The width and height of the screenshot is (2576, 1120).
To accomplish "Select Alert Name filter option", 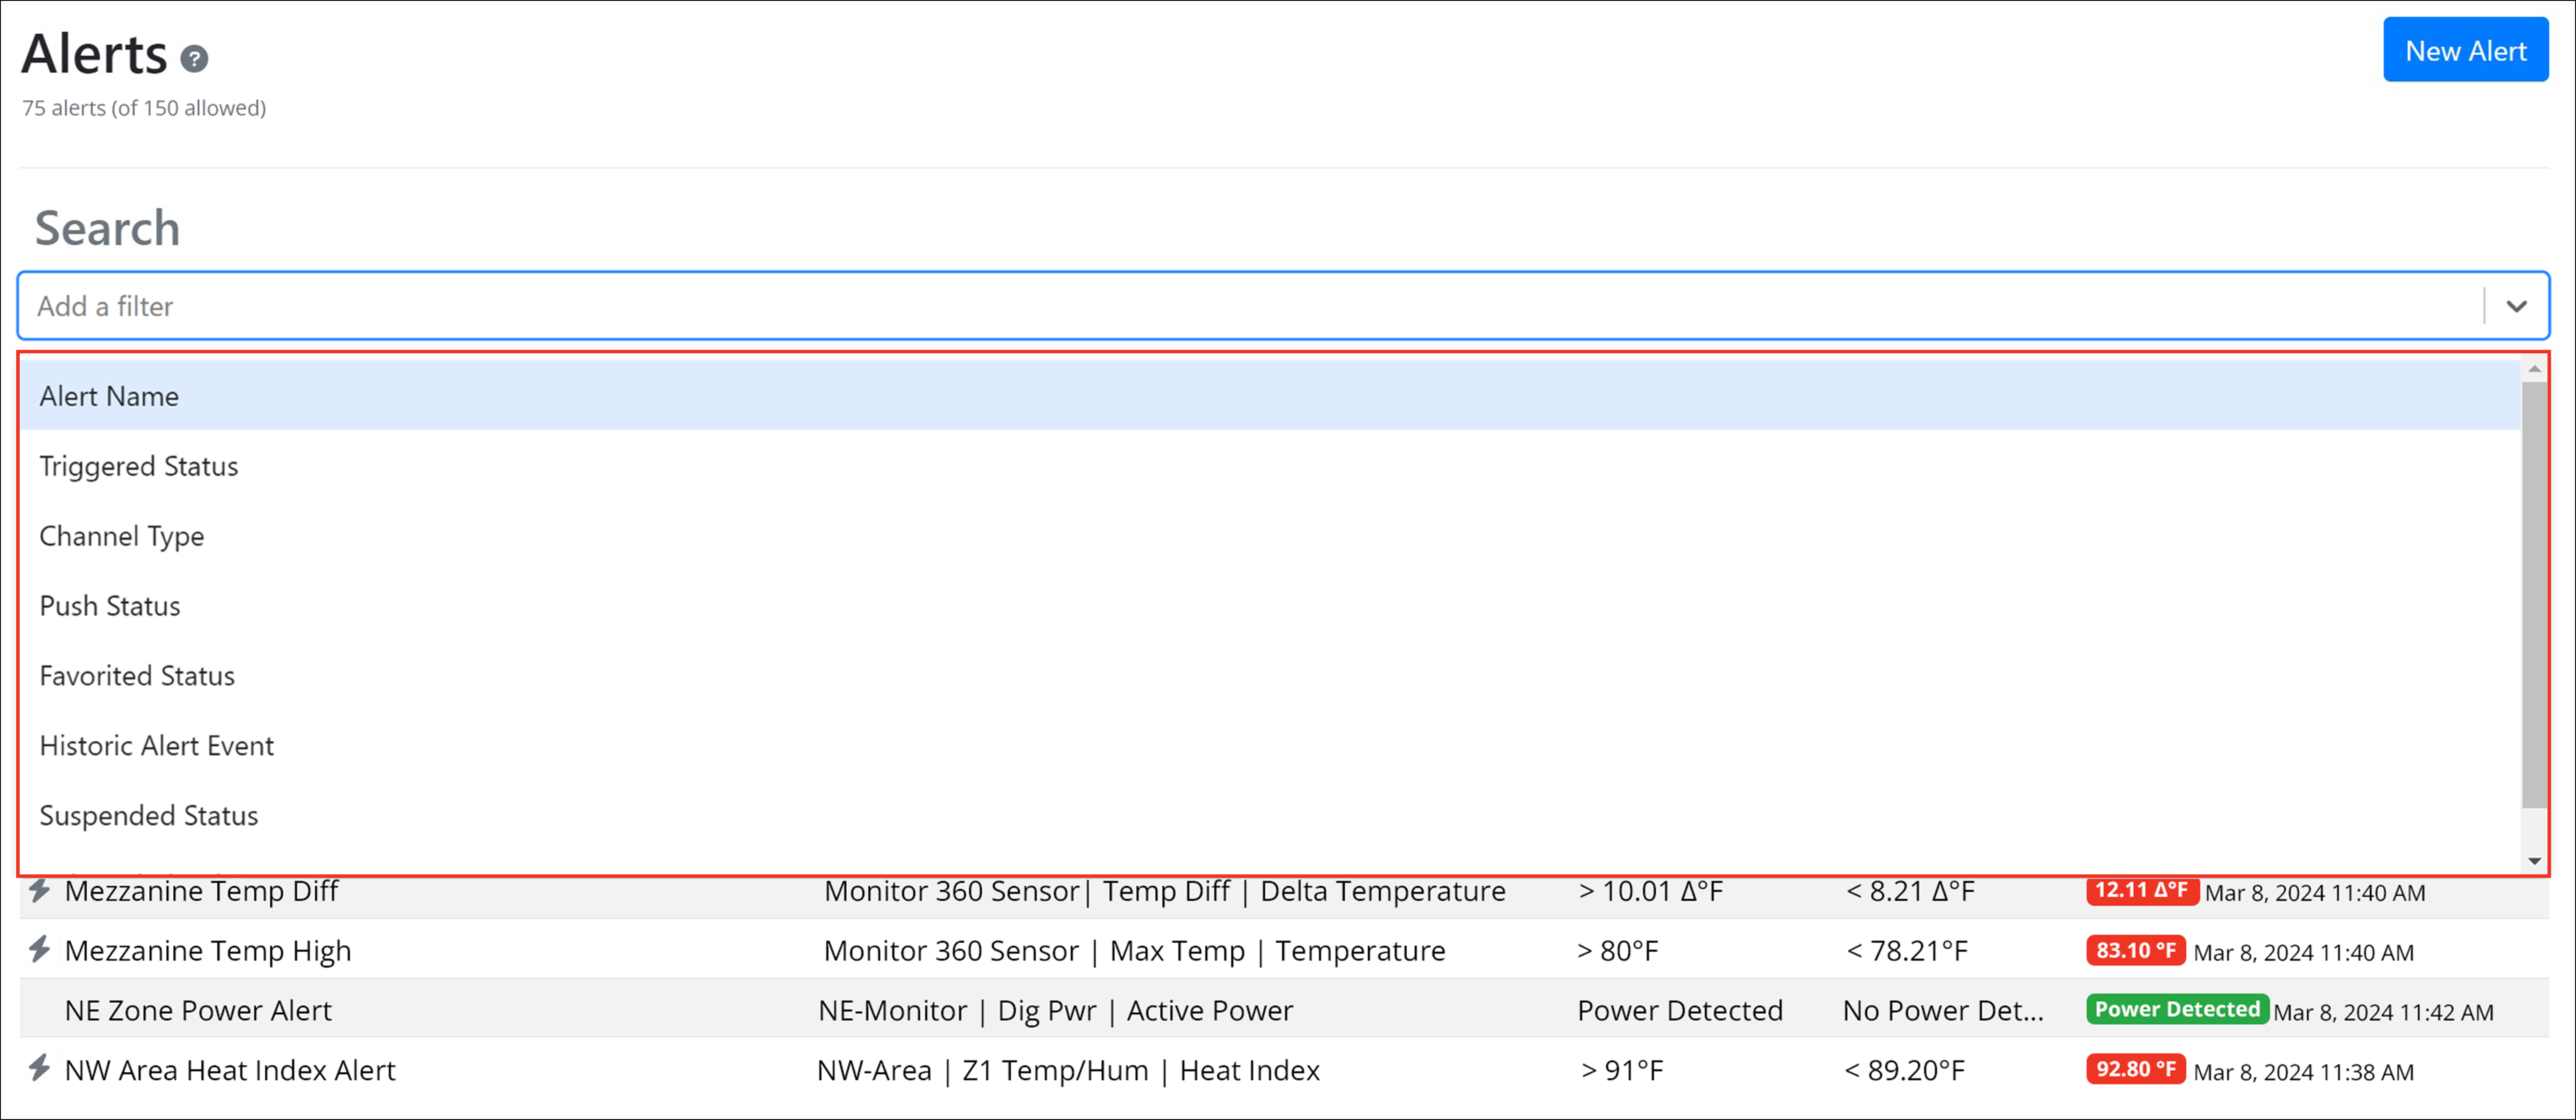I will tap(109, 396).
